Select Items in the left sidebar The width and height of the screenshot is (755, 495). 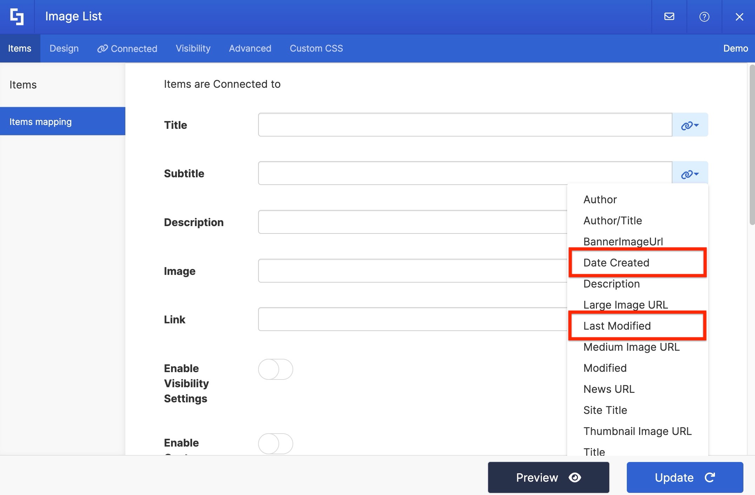click(x=23, y=85)
